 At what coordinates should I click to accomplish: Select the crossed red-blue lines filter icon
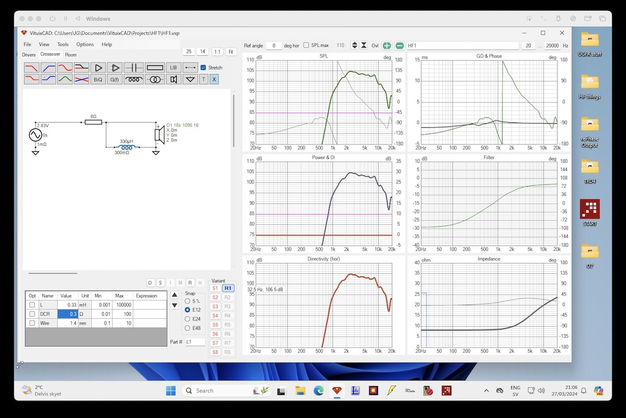pyautogui.click(x=81, y=79)
